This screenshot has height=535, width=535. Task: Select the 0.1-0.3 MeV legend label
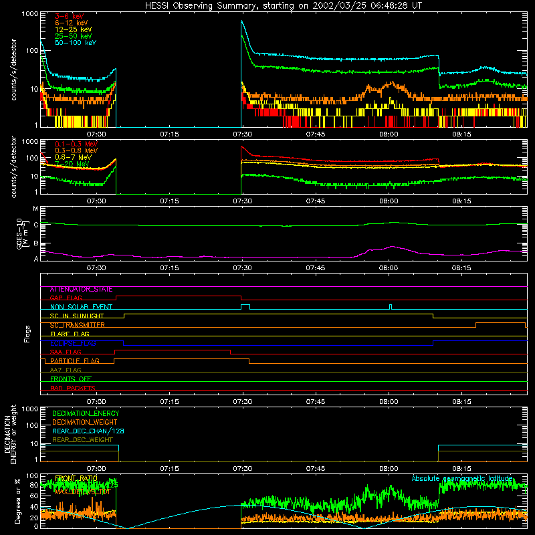[76, 144]
